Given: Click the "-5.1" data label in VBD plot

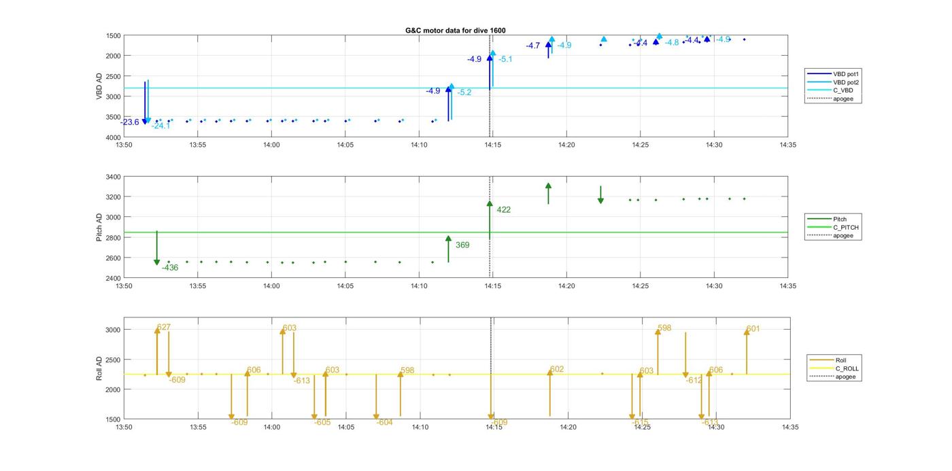Looking at the screenshot, I should (x=505, y=60).
